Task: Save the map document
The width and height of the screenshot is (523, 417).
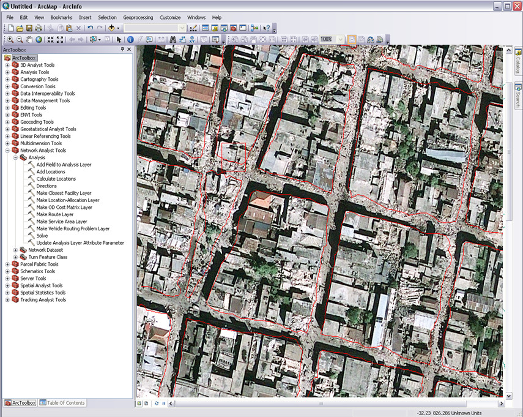Action: (29, 28)
